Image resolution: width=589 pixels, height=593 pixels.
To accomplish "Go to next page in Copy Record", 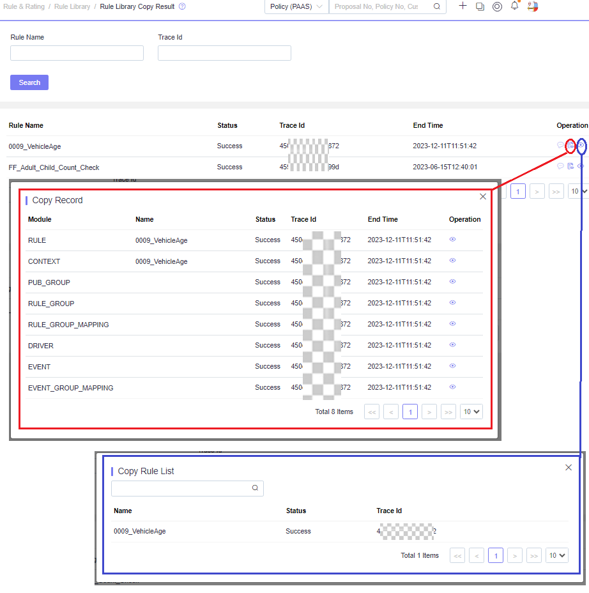I will 429,412.
